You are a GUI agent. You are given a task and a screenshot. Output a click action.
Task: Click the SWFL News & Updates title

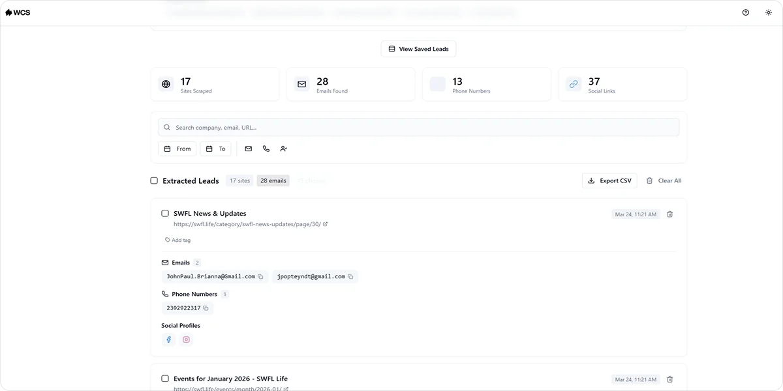click(210, 213)
